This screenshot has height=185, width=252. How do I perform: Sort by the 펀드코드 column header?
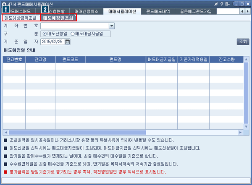pyautogui.click(x=70, y=60)
